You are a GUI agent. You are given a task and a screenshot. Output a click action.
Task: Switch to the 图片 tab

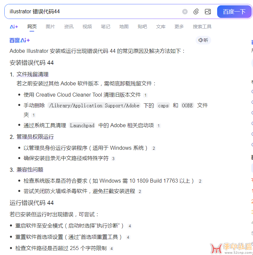click(x=50, y=27)
